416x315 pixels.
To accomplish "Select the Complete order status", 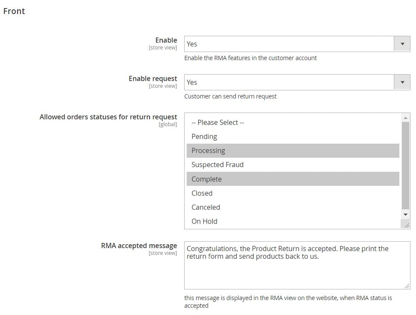I will [x=293, y=179].
